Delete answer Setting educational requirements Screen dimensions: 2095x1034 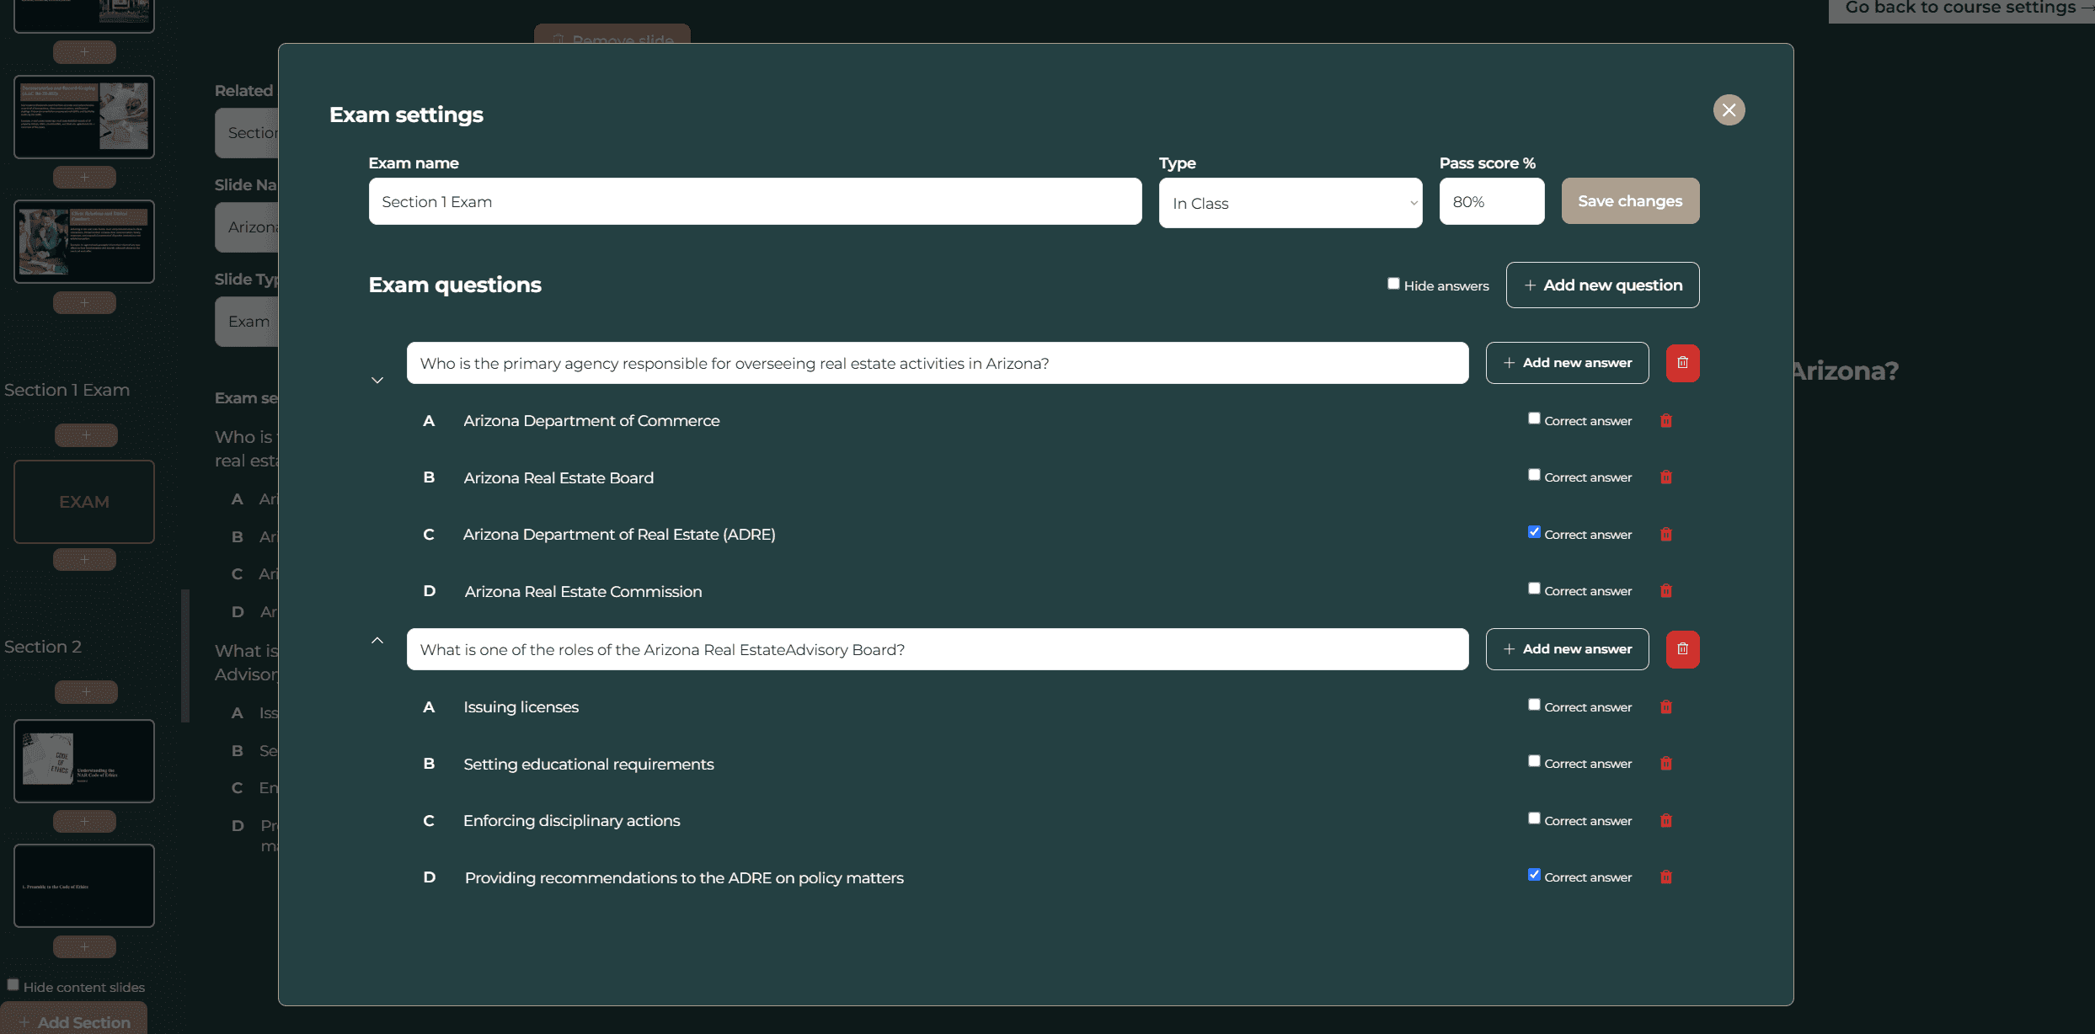point(1665,764)
